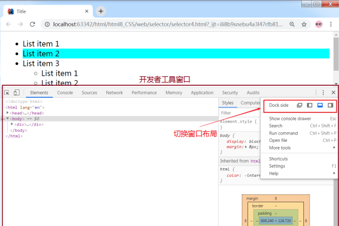Dock DevTools to the bottom
339x226 pixels.
tap(320, 106)
